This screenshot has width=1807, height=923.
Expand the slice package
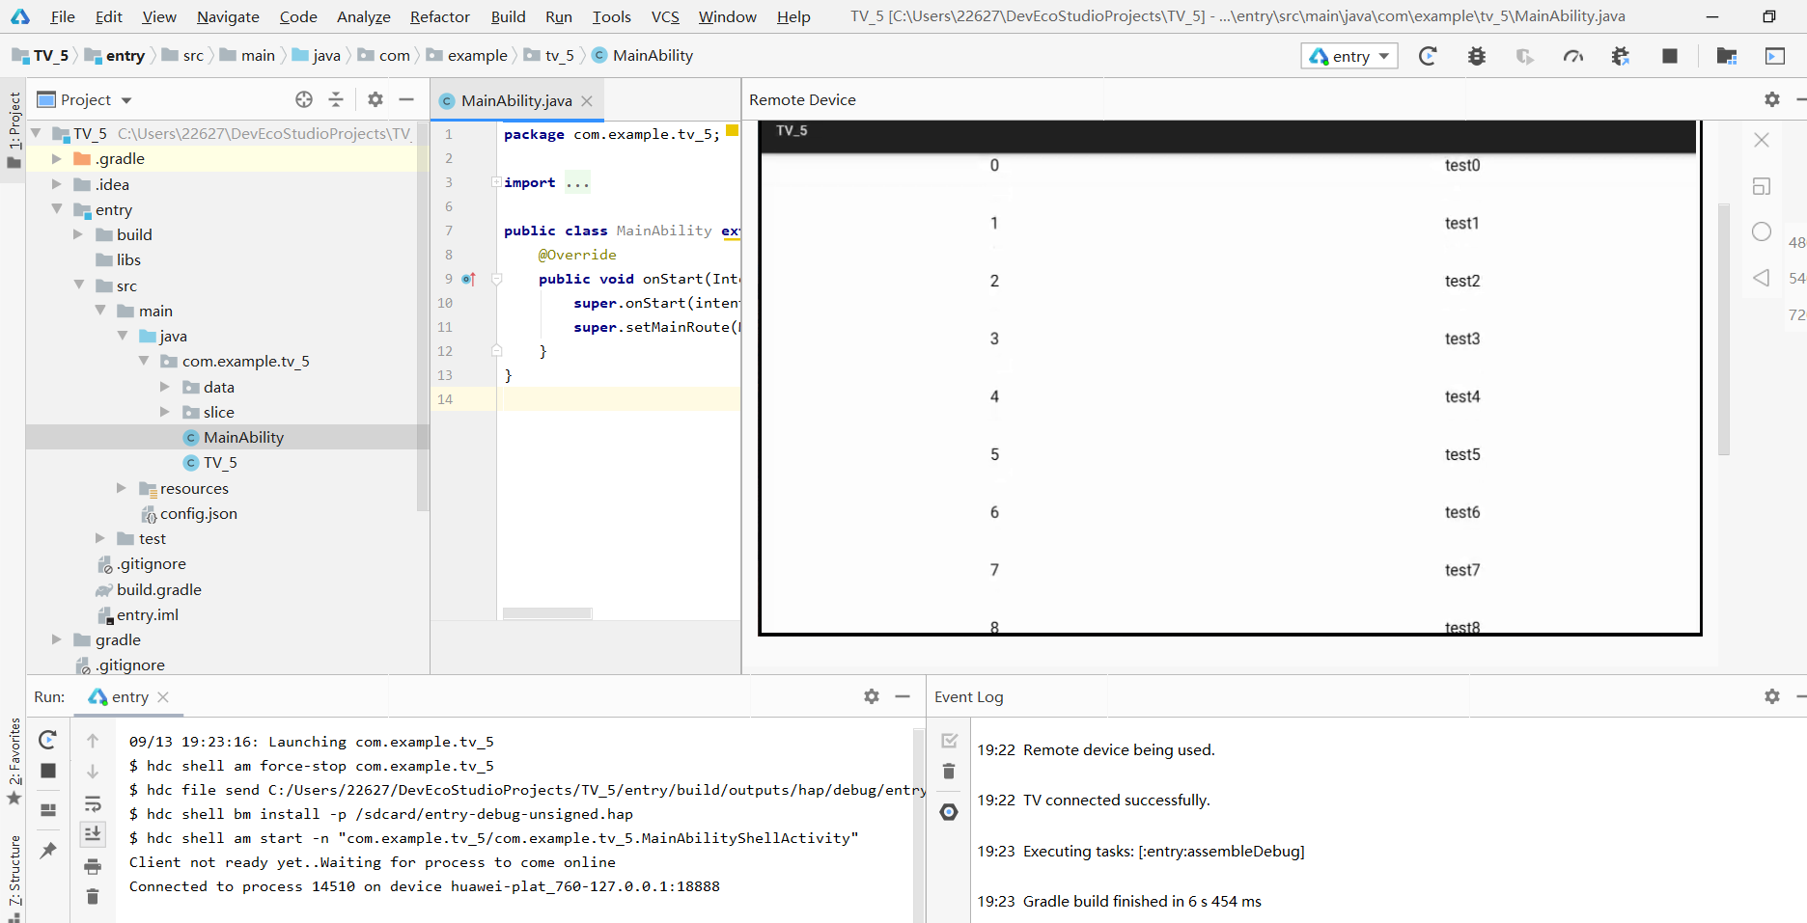point(164,412)
